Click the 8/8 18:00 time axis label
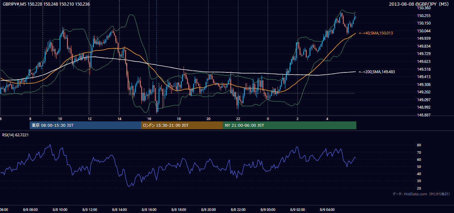Image resolution: width=454 pixels, height=213 pixels. (179, 209)
